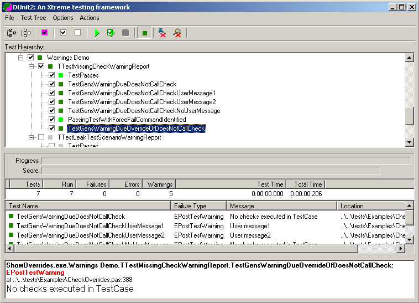The height and width of the screenshot is (303, 419).
Task: Uncheck PassingTestWithForceFailCommandIdentified checkbox
Action: click(x=51, y=120)
